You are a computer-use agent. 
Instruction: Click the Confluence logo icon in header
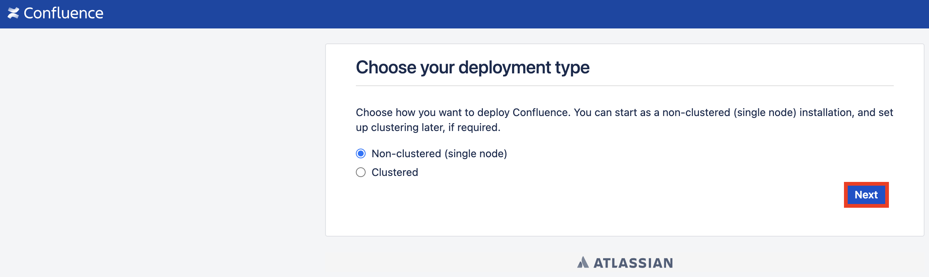pos(13,13)
